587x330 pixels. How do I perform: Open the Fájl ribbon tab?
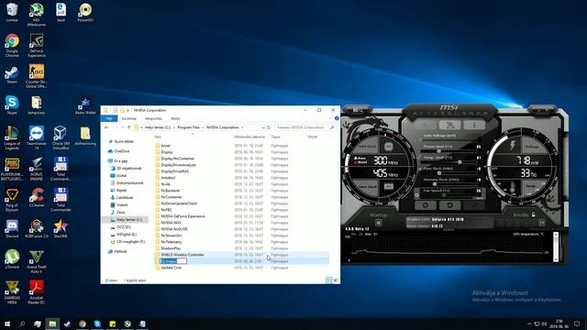[x=109, y=118]
